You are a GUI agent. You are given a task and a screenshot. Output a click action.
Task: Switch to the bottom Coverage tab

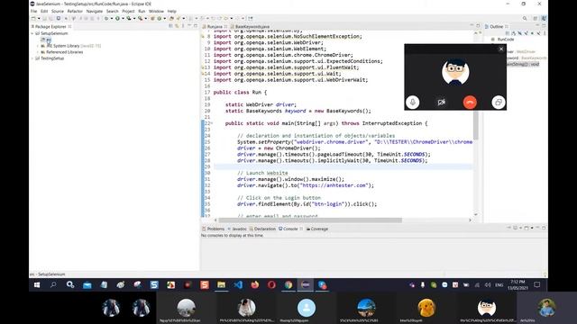point(316,229)
